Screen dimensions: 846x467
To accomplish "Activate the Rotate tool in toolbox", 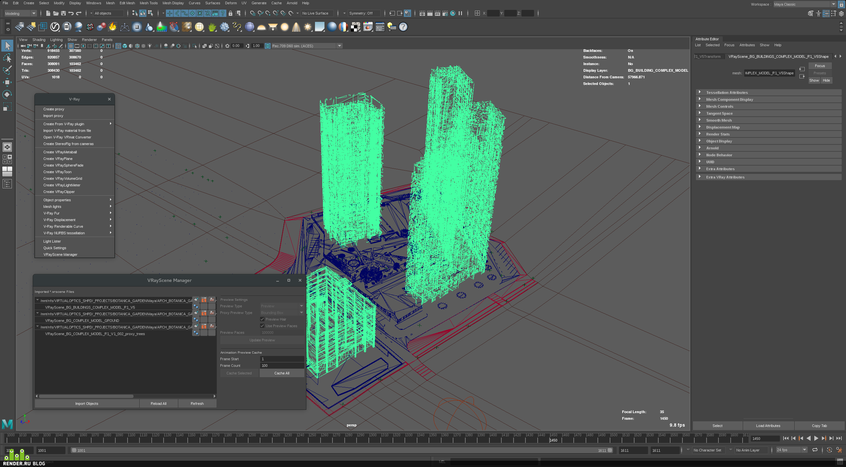I will point(7,95).
